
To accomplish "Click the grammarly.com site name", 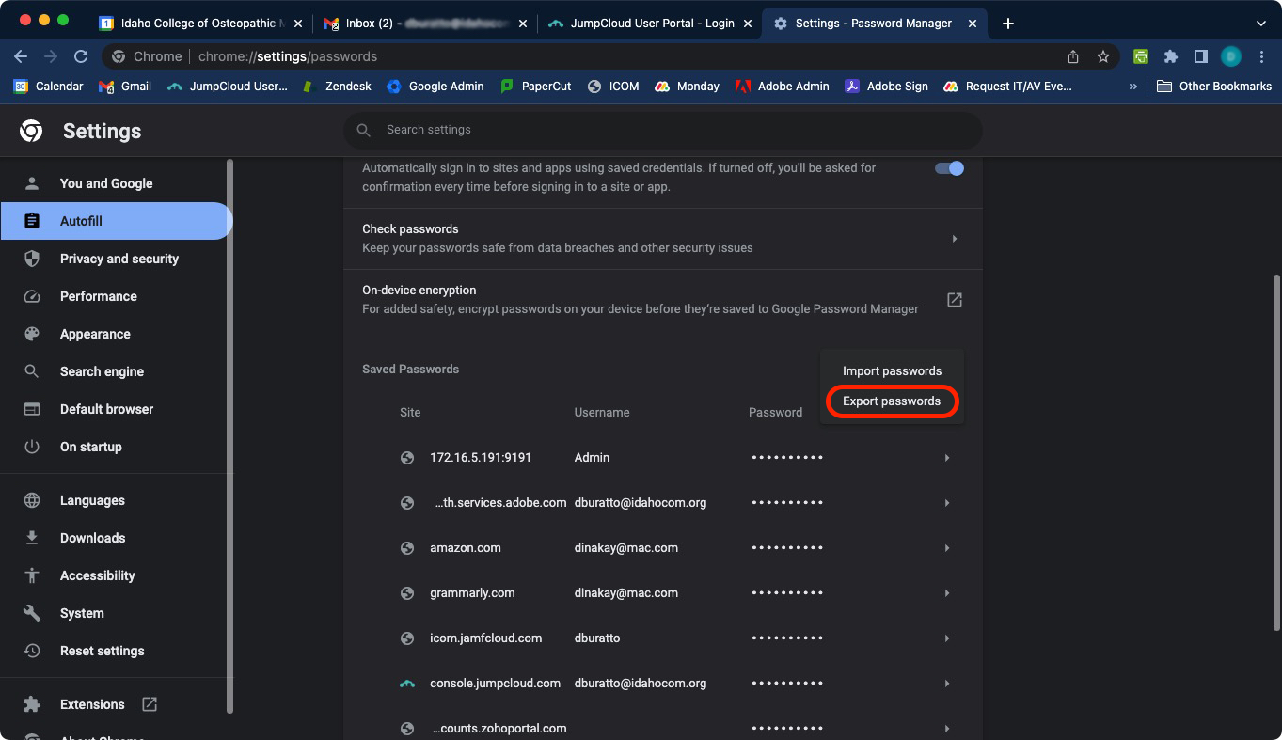I will [x=472, y=593].
